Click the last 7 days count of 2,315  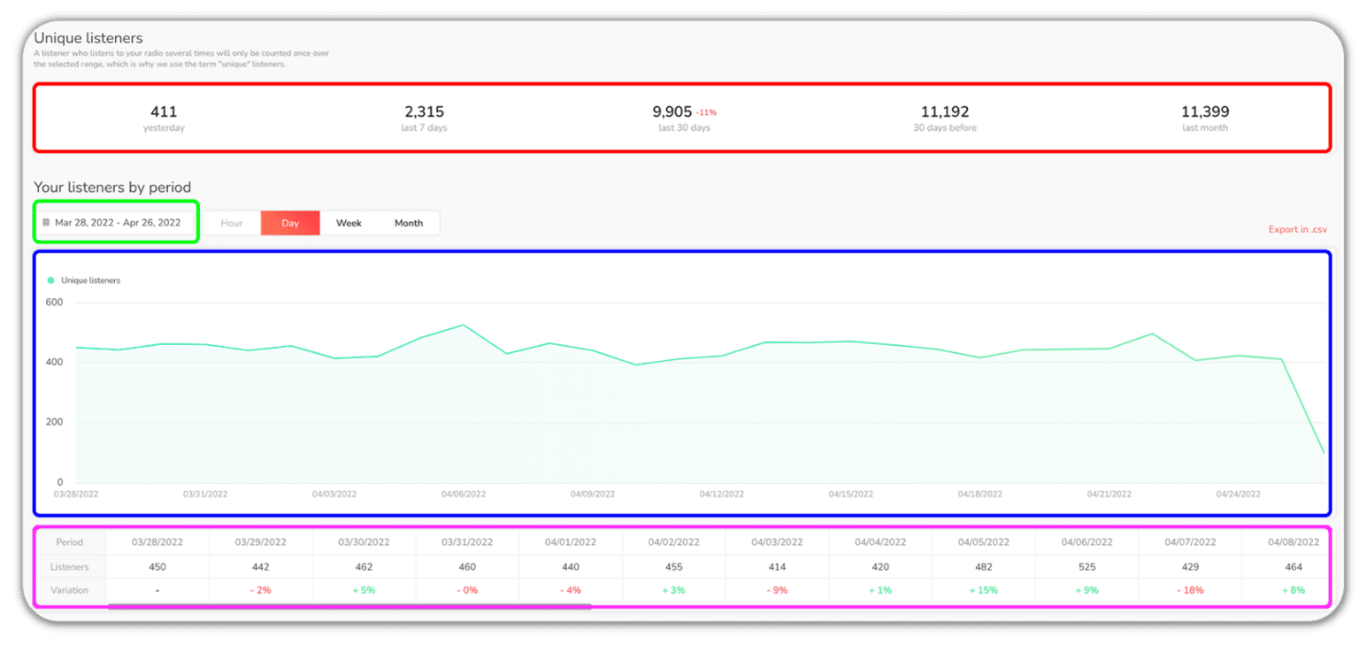[424, 111]
